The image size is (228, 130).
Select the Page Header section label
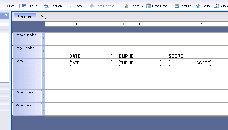(x=25, y=48)
